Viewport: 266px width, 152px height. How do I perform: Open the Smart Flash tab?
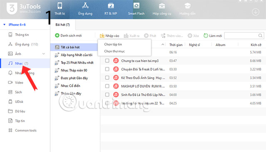click(136, 9)
